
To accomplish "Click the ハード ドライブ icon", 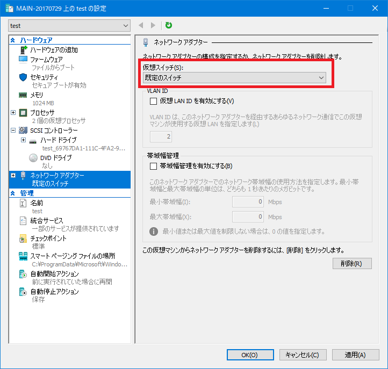I will pyautogui.click(x=33, y=141).
